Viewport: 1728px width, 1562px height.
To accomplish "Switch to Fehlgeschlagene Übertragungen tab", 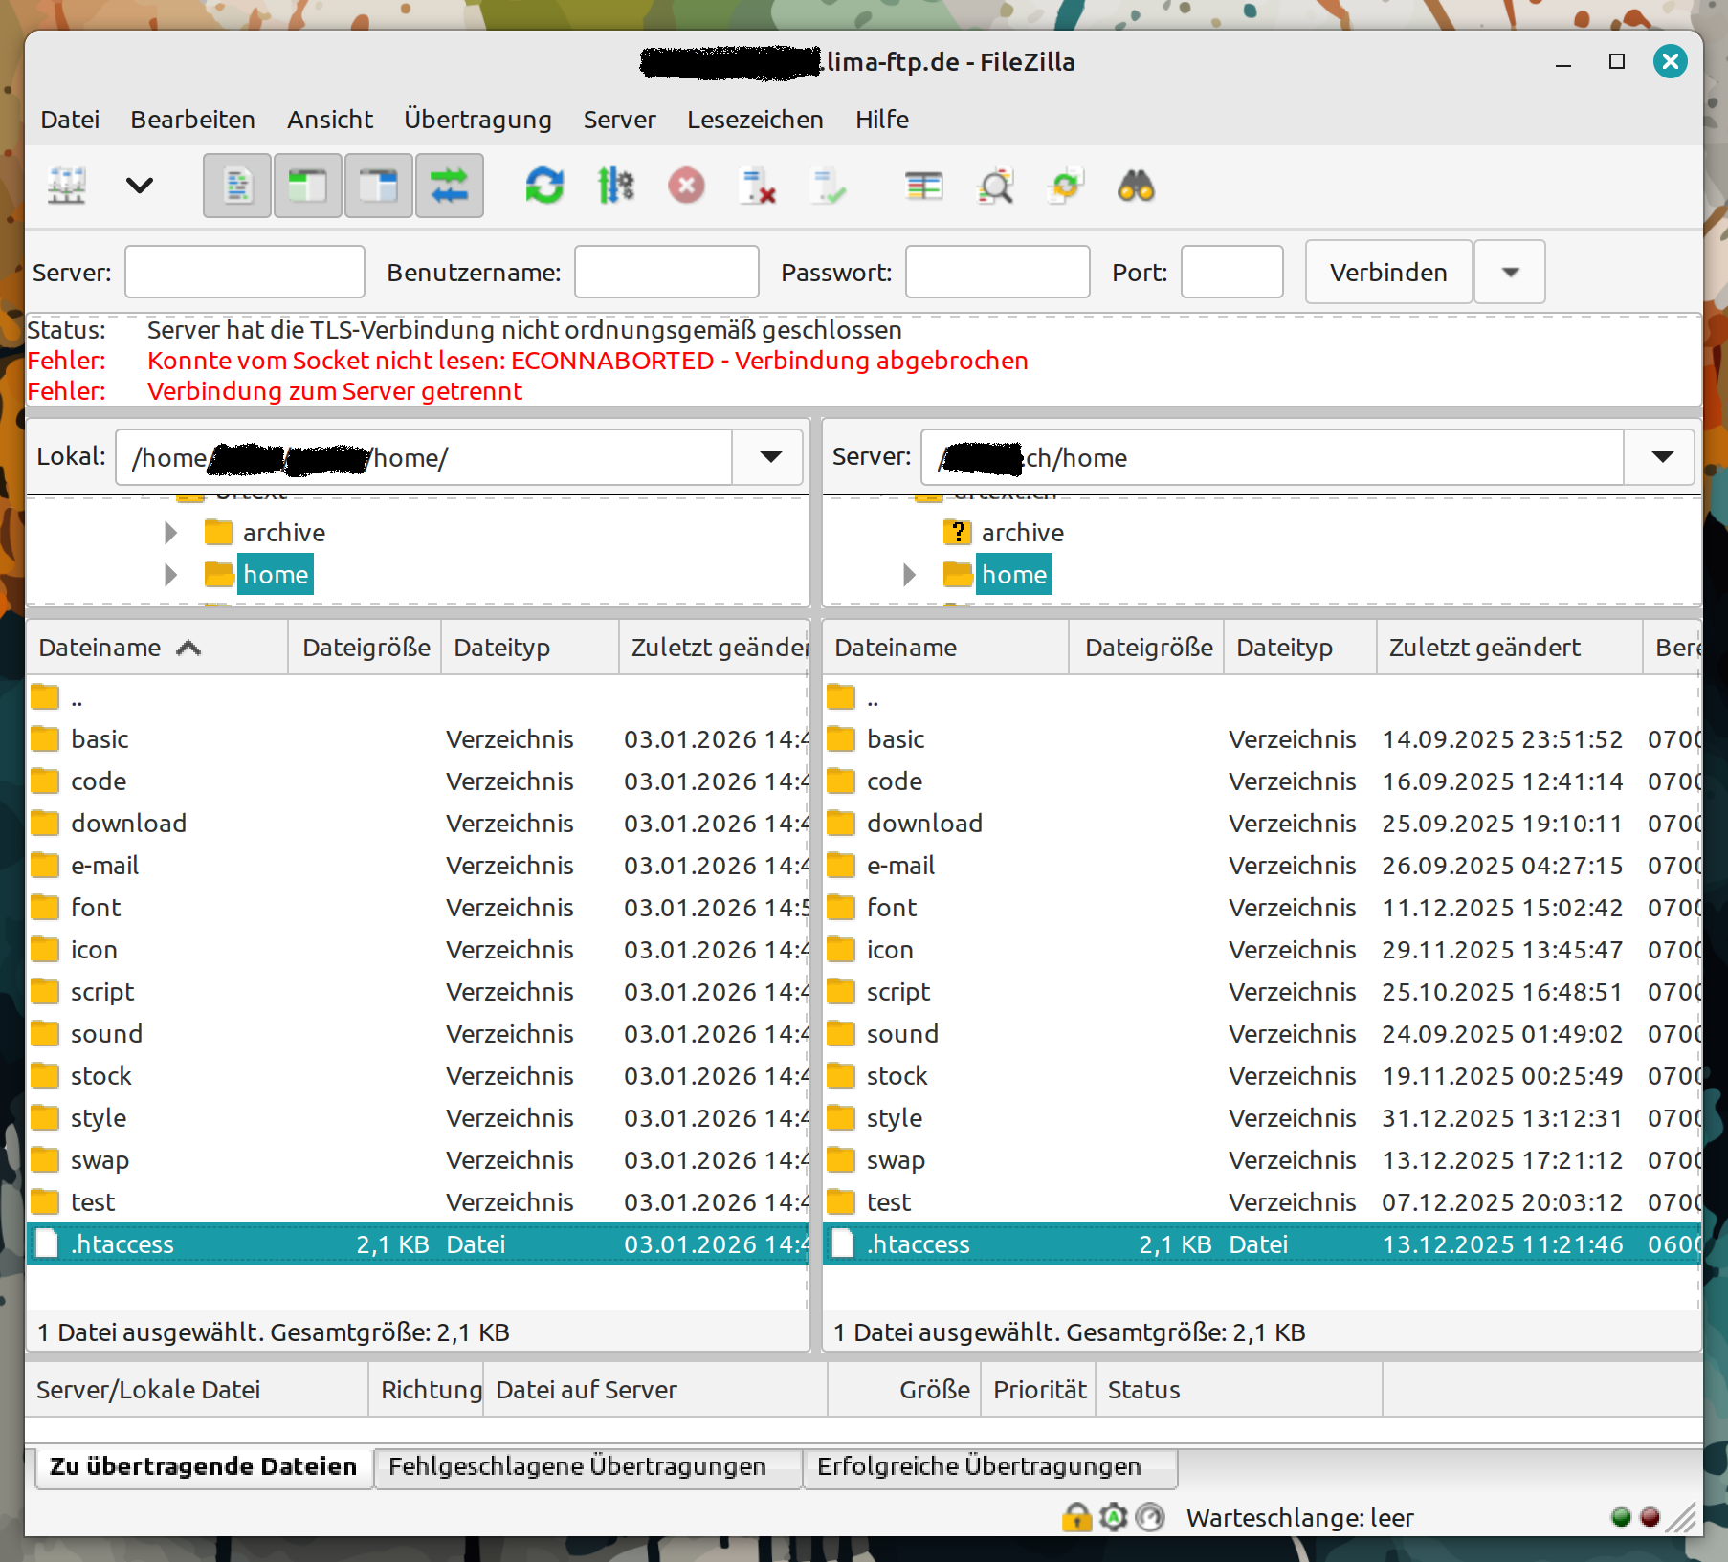I will point(587,1466).
